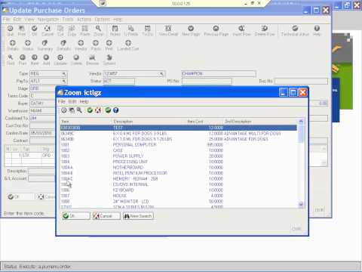362x272 pixels.
Task: Go to Next Page via toolbar icon
Action: 191,29
